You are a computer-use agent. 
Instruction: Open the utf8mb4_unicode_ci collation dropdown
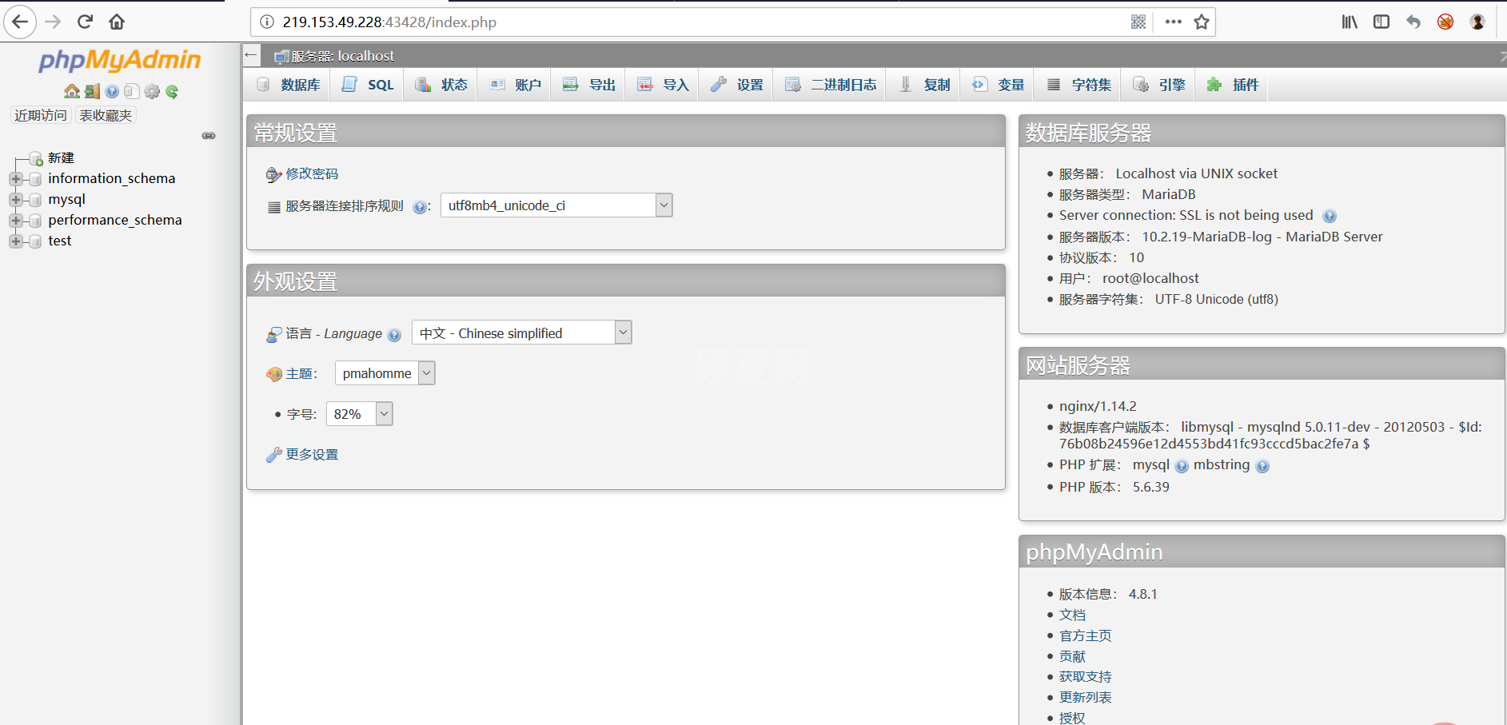[556, 205]
